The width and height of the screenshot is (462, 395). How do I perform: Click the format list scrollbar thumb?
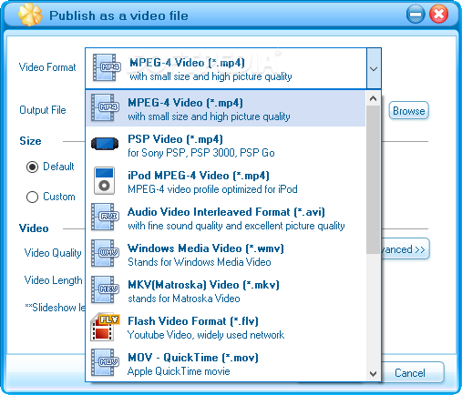(x=374, y=179)
